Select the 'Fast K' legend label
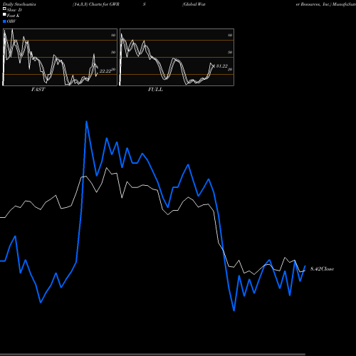356x356 pixels. (14, 16)
